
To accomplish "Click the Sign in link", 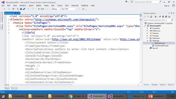I will pyautogui.click(x=167, y=6).
